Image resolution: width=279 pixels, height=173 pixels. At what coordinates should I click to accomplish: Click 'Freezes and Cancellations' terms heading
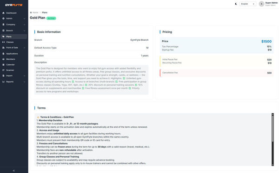click(x=53, y=143)
